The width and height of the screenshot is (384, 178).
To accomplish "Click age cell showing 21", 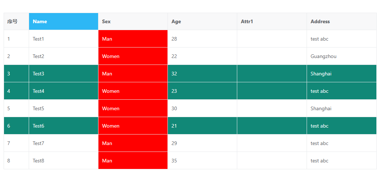I will 202,126.
